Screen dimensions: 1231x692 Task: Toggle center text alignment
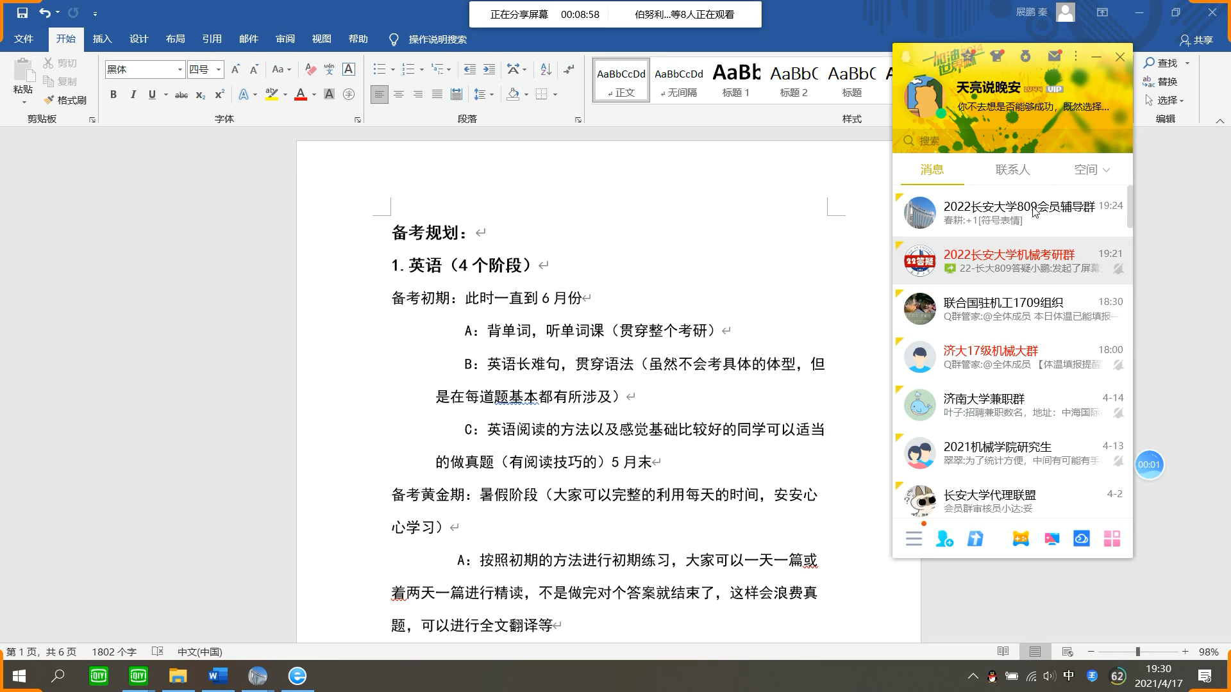coord(399,95)
